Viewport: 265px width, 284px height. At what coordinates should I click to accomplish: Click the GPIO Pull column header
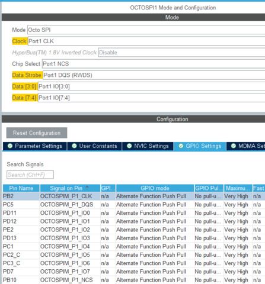pyautogui.click(x=209, y=188)
